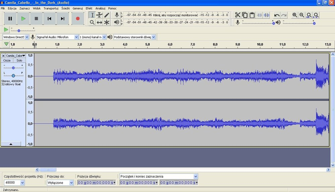This screenshot has width=335, height=192.
Task: Open the Analizuj menu
Action: point(100,8)
